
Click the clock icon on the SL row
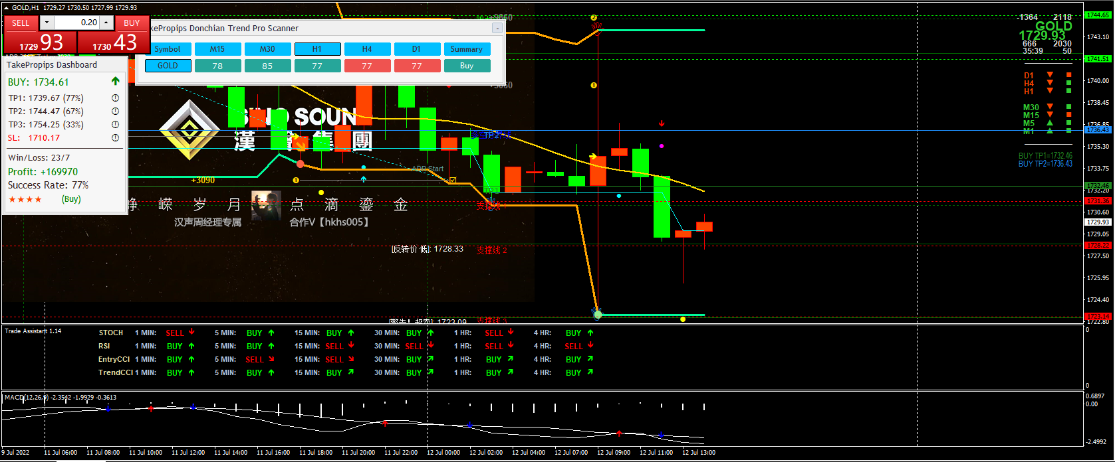115,137
